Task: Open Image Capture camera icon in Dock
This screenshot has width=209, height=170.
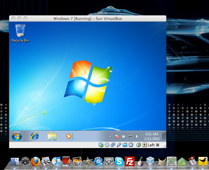Action: click(x=77, y=161)
